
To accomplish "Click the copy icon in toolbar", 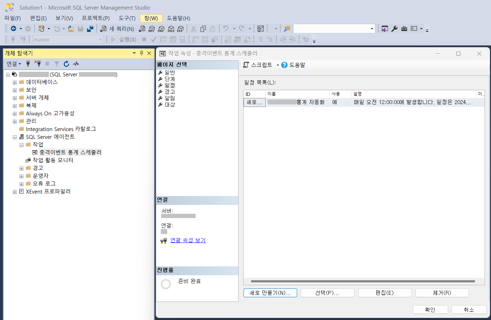I will pos(203,29).
